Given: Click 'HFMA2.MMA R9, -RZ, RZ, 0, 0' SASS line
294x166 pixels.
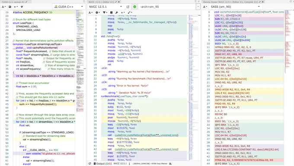Looking at the screenshot, I should coord(233,47).
